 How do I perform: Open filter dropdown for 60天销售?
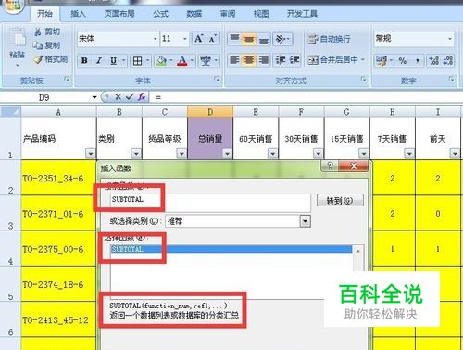[x=272, y=153]
